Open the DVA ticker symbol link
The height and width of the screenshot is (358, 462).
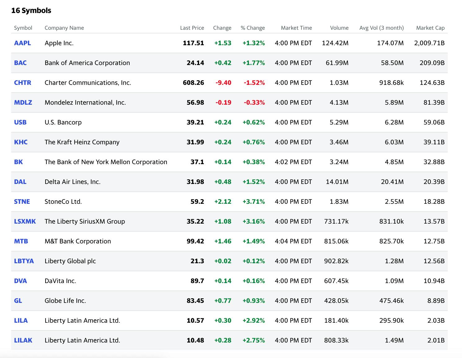(20, 281)
